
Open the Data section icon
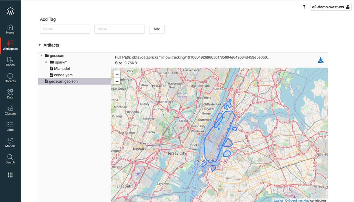[x=10, y=94]
